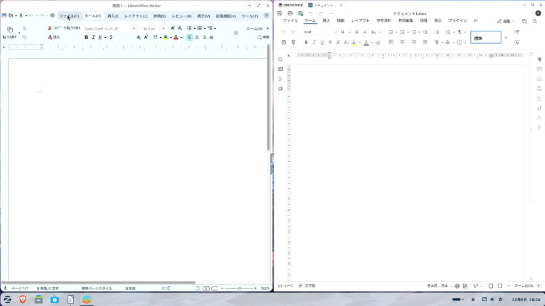Toggle bold in ONLYOFFICE toolbar
Viewport: 545px width, 306px height.
point(306,42)
